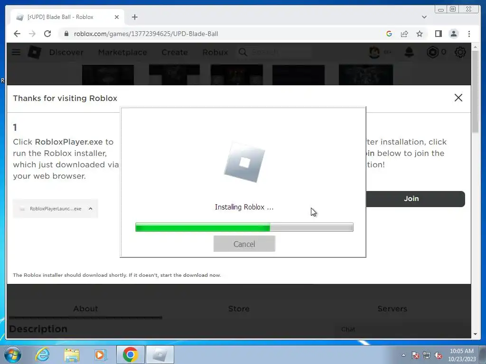
Task: Switch to the Servers tab
Action: [x=393, y=309]
